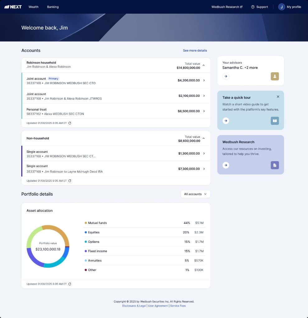This screenshot has width=308, height=318.
Task: Select the Mutual funds legend dot
Action: point(86,223)
